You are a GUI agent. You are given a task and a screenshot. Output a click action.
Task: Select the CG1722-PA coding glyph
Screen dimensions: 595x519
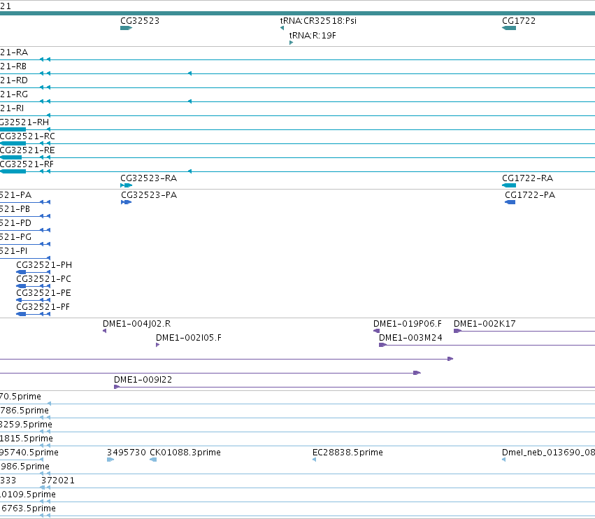point(510,202)
